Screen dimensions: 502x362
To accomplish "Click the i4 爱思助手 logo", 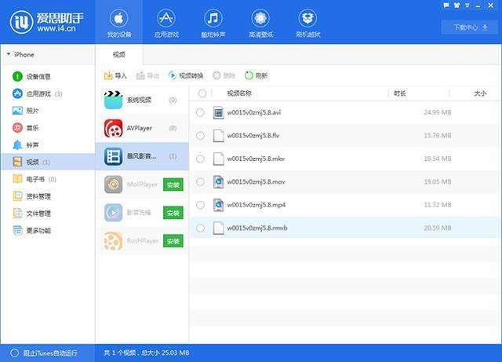I will click(46, 22).
